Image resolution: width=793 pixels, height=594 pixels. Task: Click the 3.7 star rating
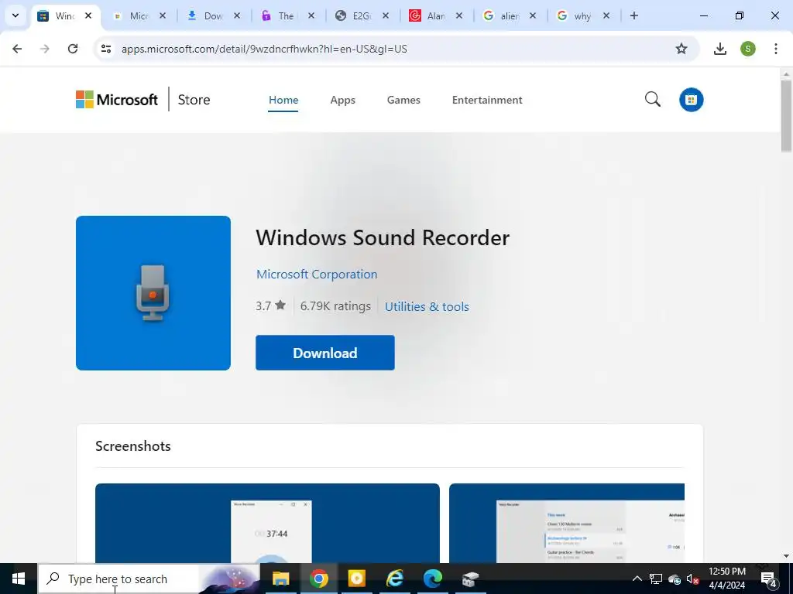click(x=270, y=306)
